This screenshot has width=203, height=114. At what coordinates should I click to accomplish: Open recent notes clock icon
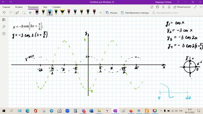[4, 34]
